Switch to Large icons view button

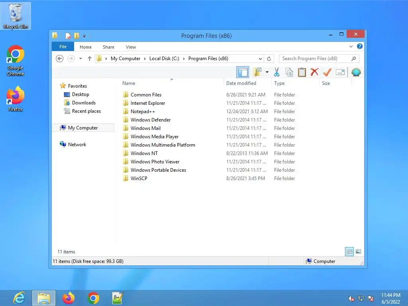358,251
